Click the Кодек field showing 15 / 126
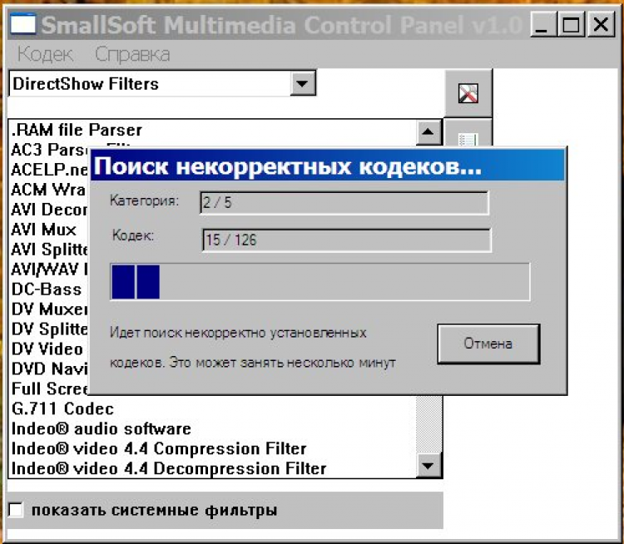The width and height of the screenshot is (624, 544). [347, 240]
